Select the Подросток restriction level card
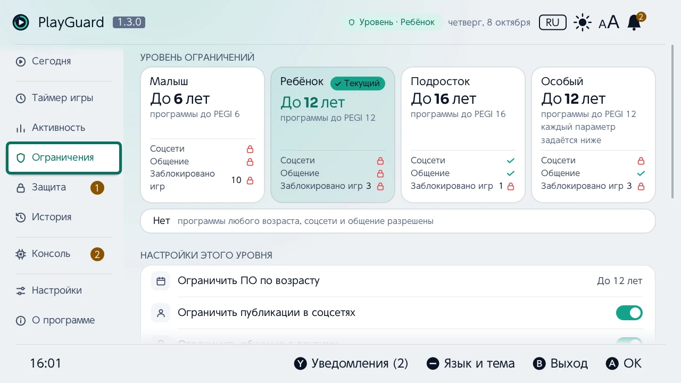The height and width of the screenshot is (383, 681). click(463, 135)
